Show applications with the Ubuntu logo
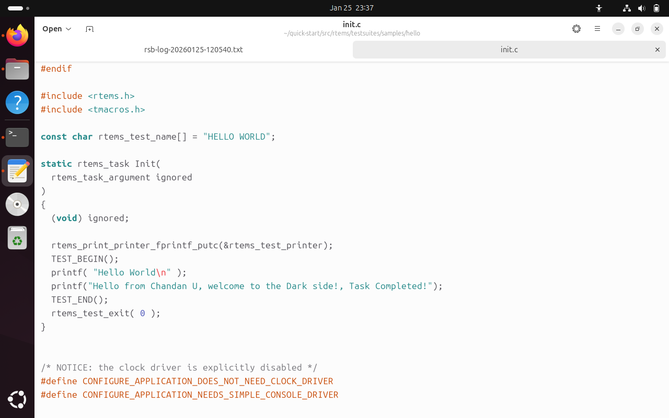Viewport: 669px width, 418px height. pos(17,400)
